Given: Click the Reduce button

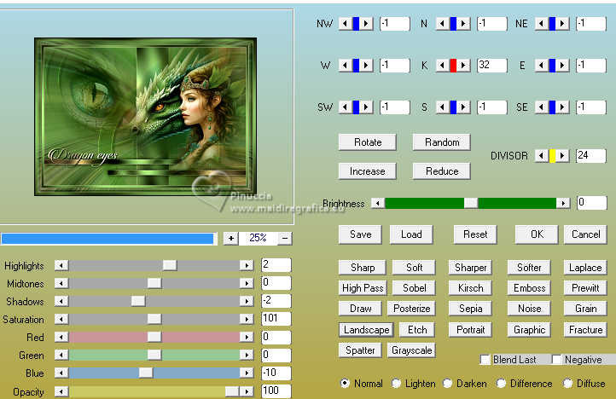Looking at the screenshot, I should point(442,171).
